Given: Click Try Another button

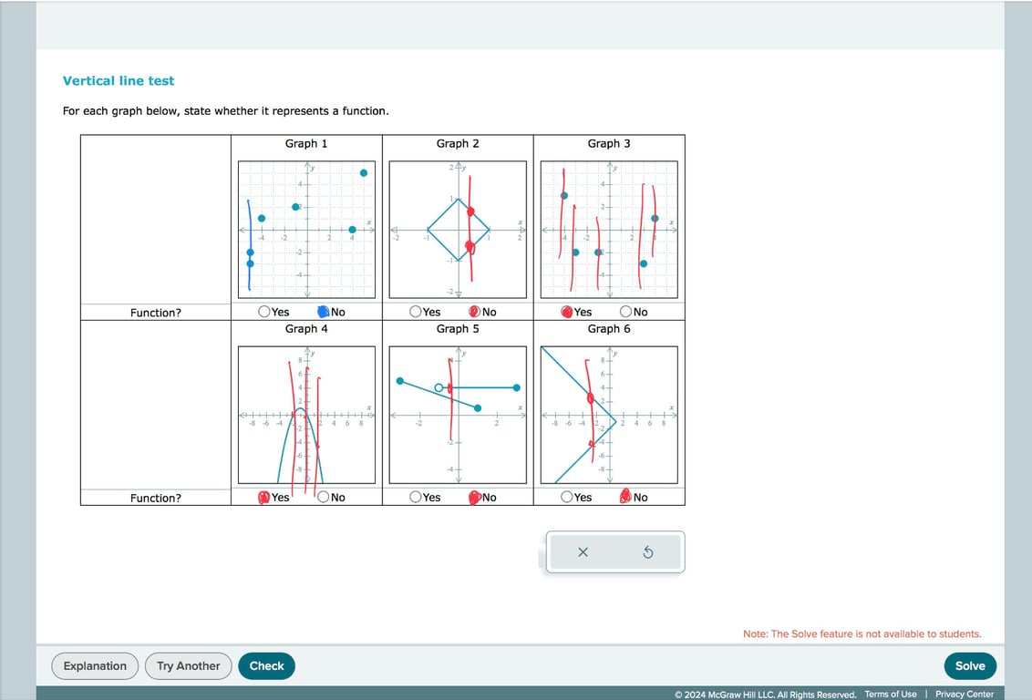Looking at the screenshot, I should click(x=188, y=665).
